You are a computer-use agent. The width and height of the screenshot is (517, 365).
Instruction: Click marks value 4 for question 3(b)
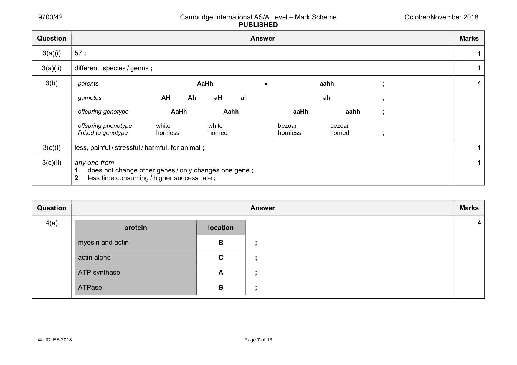coord(479,83)
